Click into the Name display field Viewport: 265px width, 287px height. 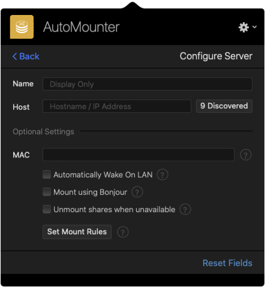tap(147, 84)
